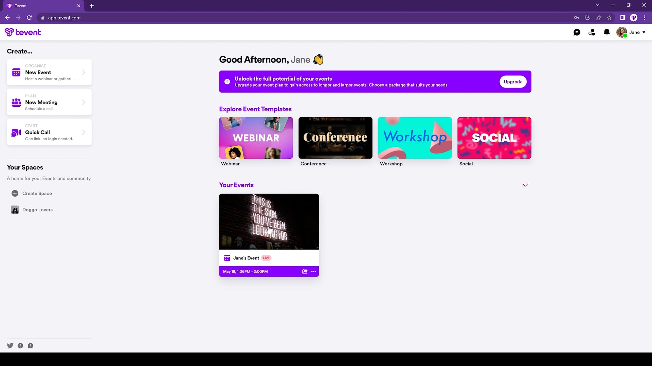Click the Create Space label

tap(37, 194)
